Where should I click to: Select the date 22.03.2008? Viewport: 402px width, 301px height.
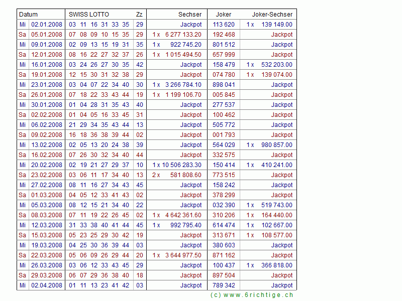(x=47, y=255)
